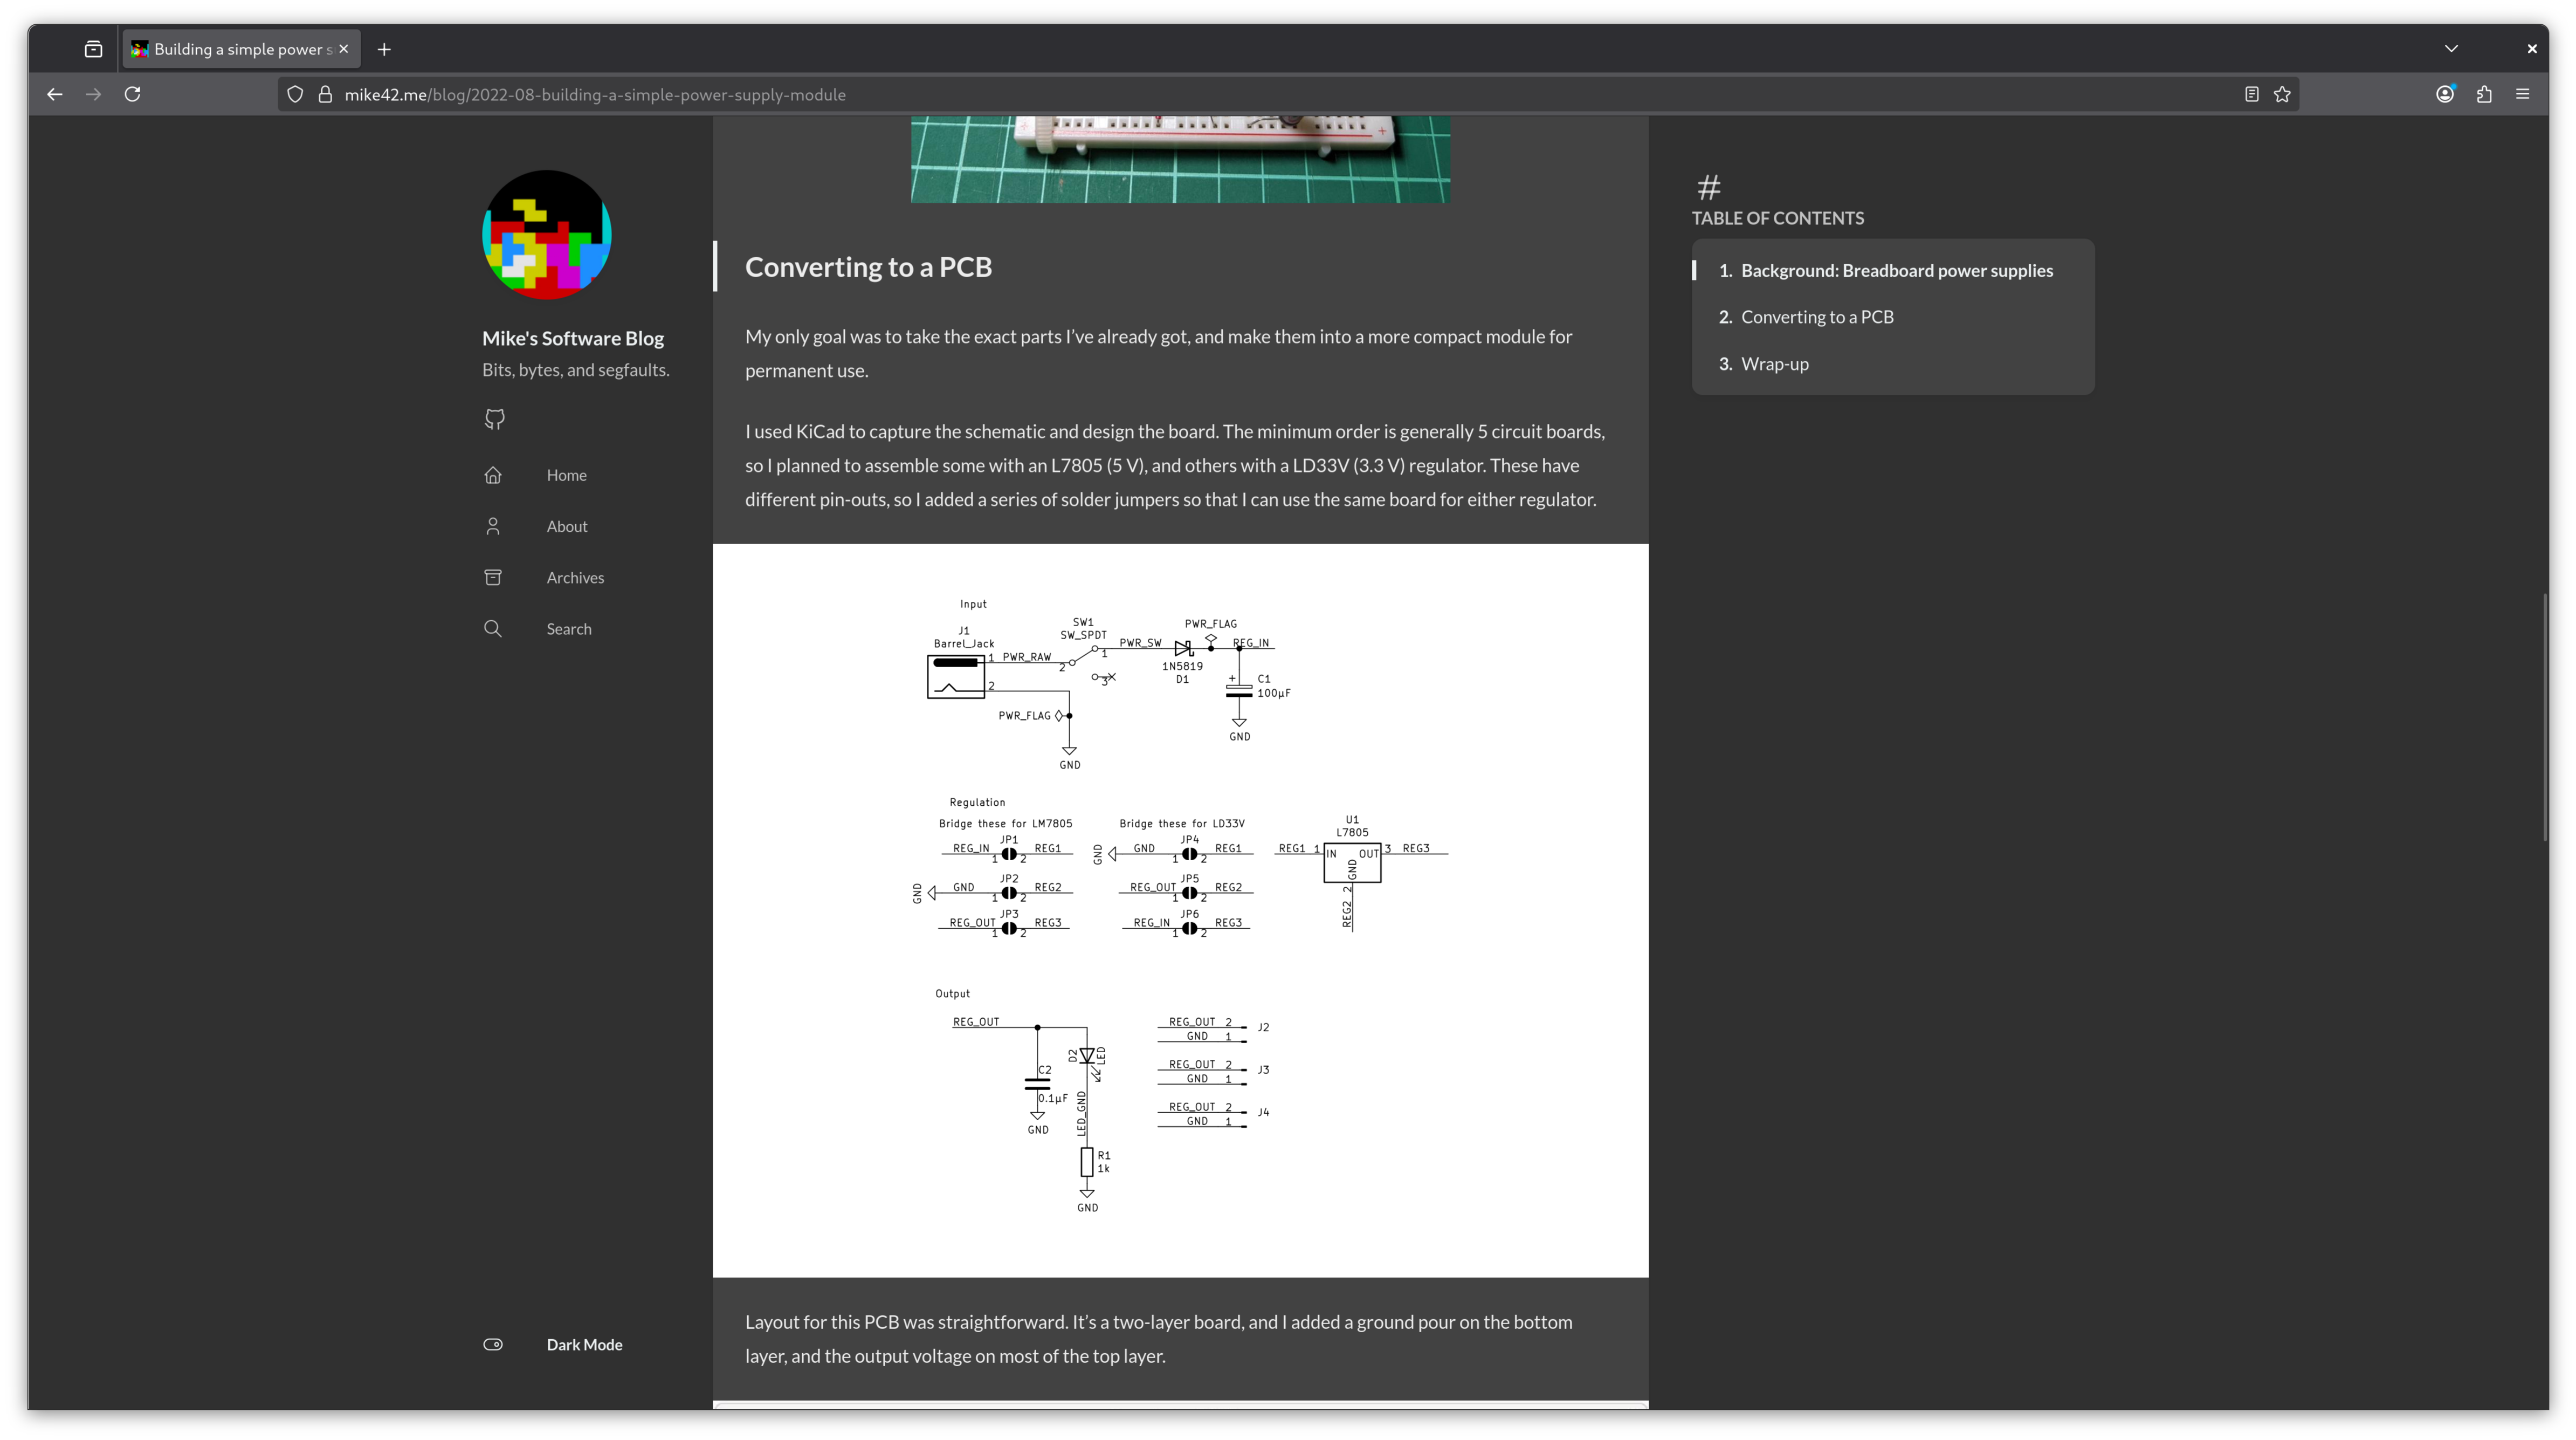
Task: Jump to the 'Wrap-up' section
Action: click(x=1775, y=364)
